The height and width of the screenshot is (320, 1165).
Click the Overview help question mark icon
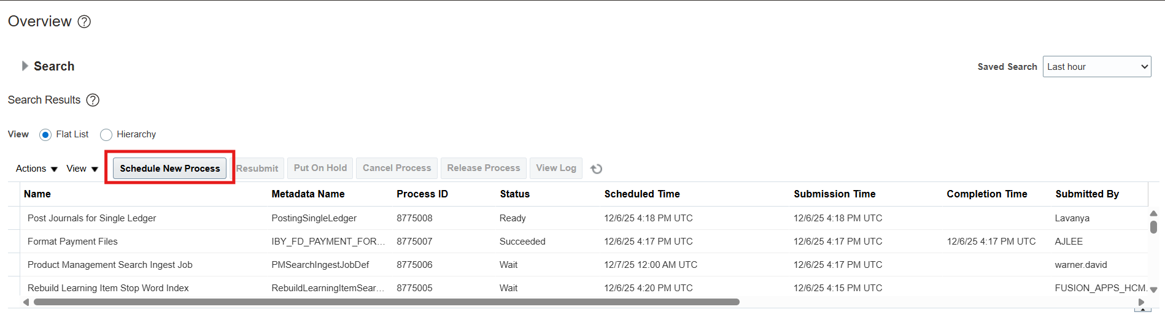84,21
